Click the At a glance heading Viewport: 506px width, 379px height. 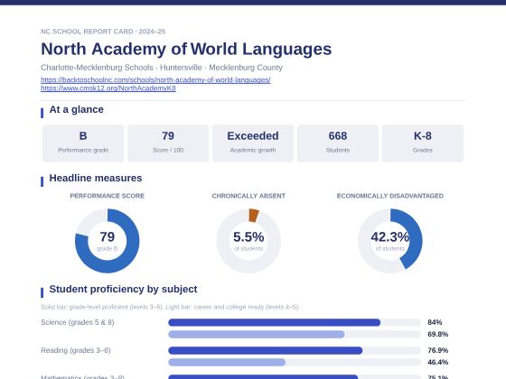click(x=76, y=109)
